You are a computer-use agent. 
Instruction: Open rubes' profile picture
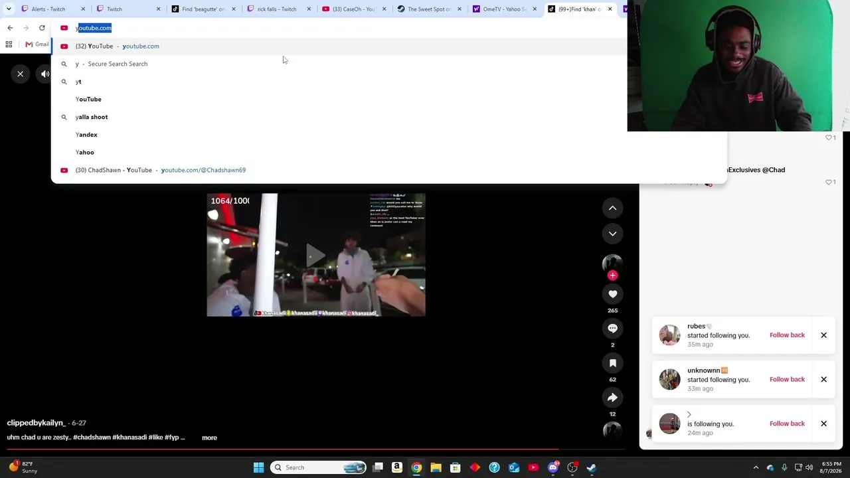669,335
